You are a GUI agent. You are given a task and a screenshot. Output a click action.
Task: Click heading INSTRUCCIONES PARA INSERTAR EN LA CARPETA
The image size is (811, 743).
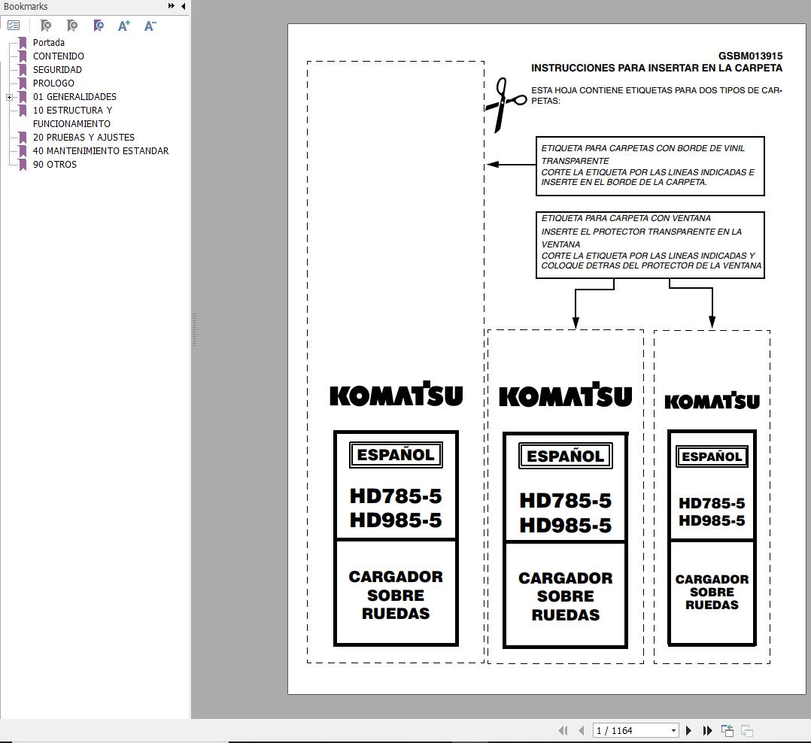[657, 68]
